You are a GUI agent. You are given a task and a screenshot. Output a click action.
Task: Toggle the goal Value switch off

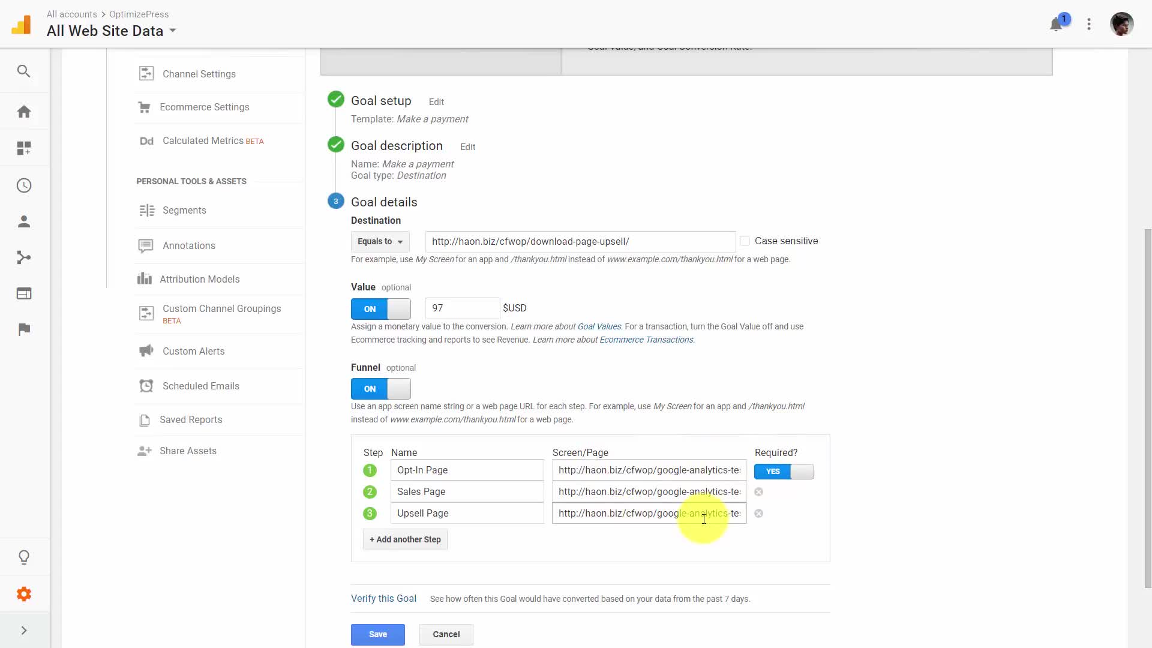(381, 309)
